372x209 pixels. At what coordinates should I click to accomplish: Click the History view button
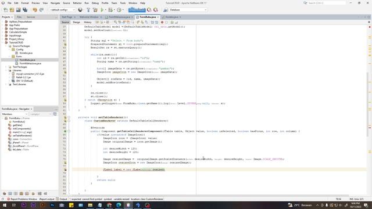(88, 22)
